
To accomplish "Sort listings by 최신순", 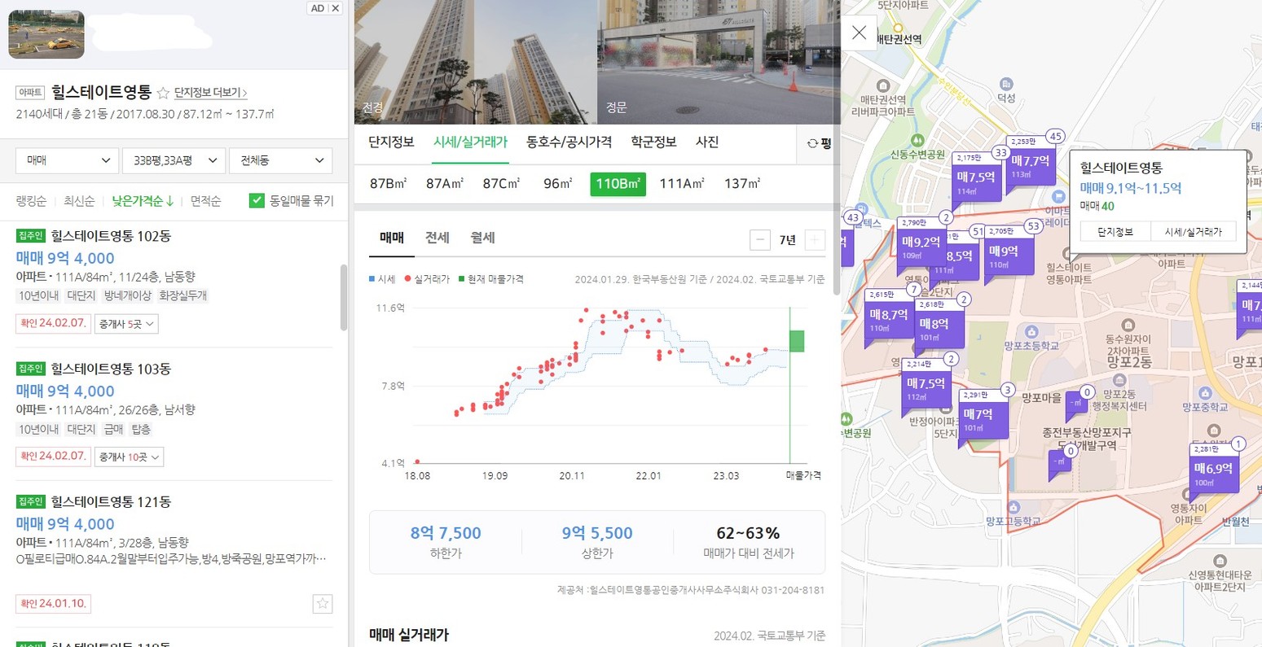I will pyautogui.click(x=79, y=201).
